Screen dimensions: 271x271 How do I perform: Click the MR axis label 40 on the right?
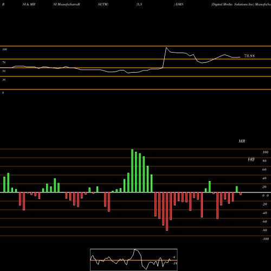coord(264,178)
